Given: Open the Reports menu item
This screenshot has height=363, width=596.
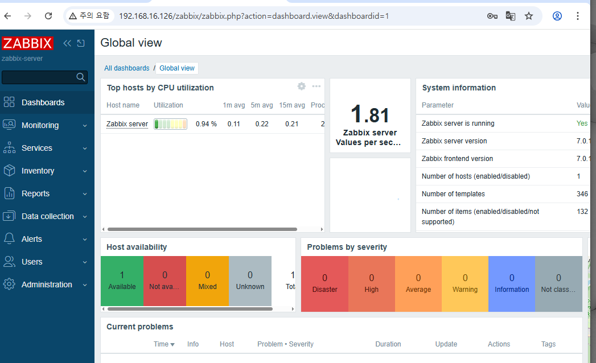Looking at the screenshot, I should coord(47,193).
